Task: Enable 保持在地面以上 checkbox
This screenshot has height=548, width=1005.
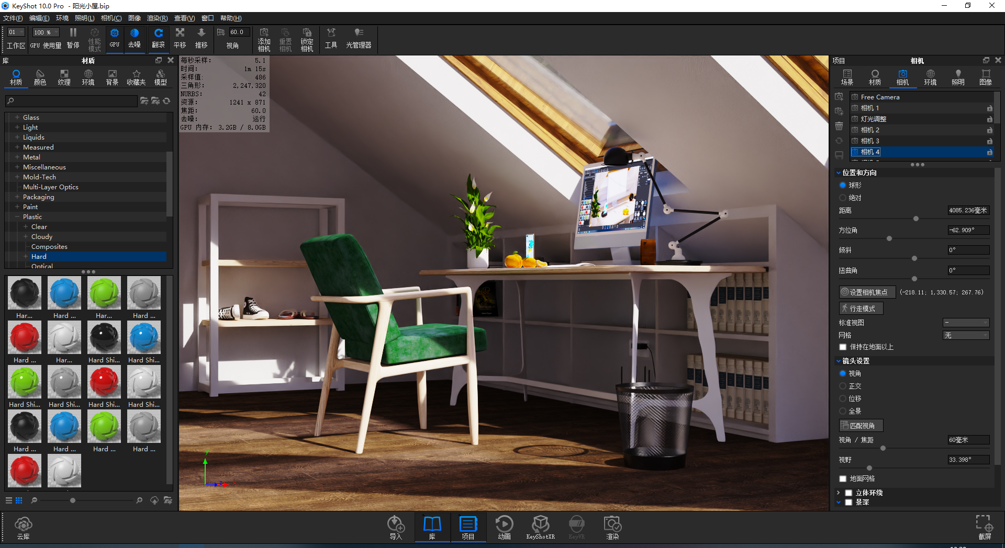Action: (x=843, y=347)
